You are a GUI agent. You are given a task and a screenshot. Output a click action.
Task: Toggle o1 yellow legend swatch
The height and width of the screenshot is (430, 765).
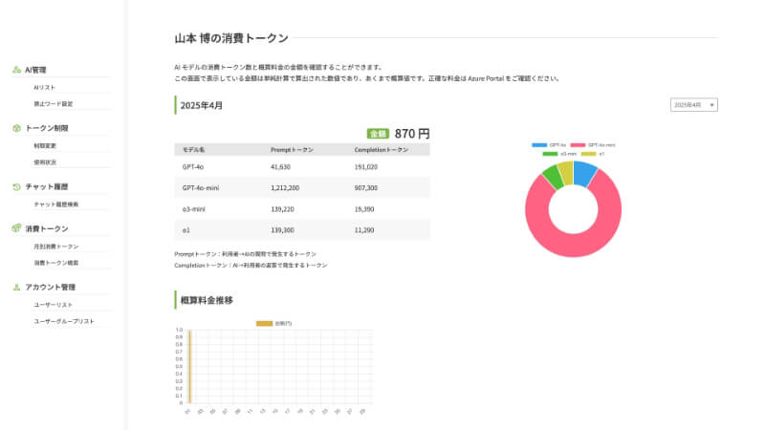pyautogui.click(x=588, y=154)
